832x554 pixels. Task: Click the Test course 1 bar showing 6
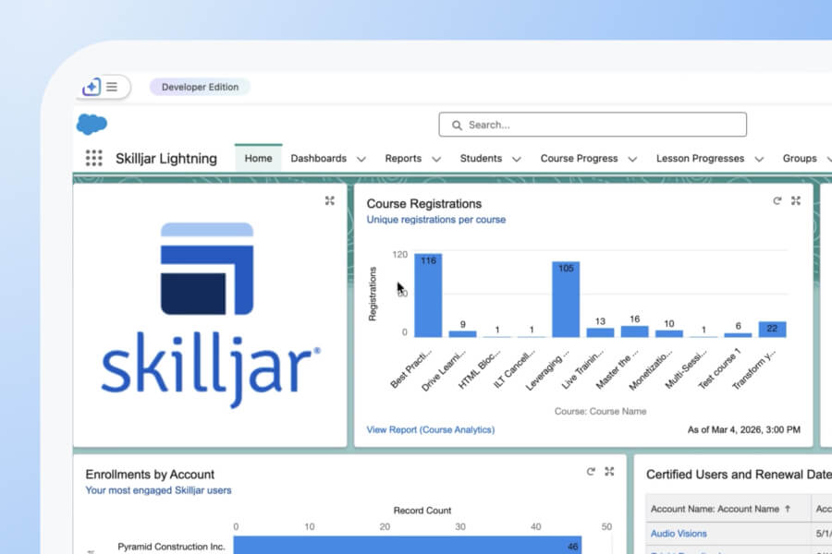click(x=738, y=335)
